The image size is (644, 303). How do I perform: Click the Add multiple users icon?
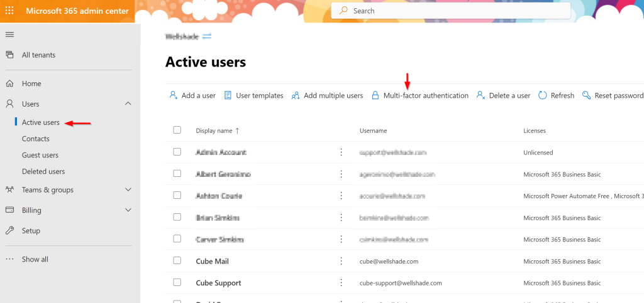click(296, 95)
